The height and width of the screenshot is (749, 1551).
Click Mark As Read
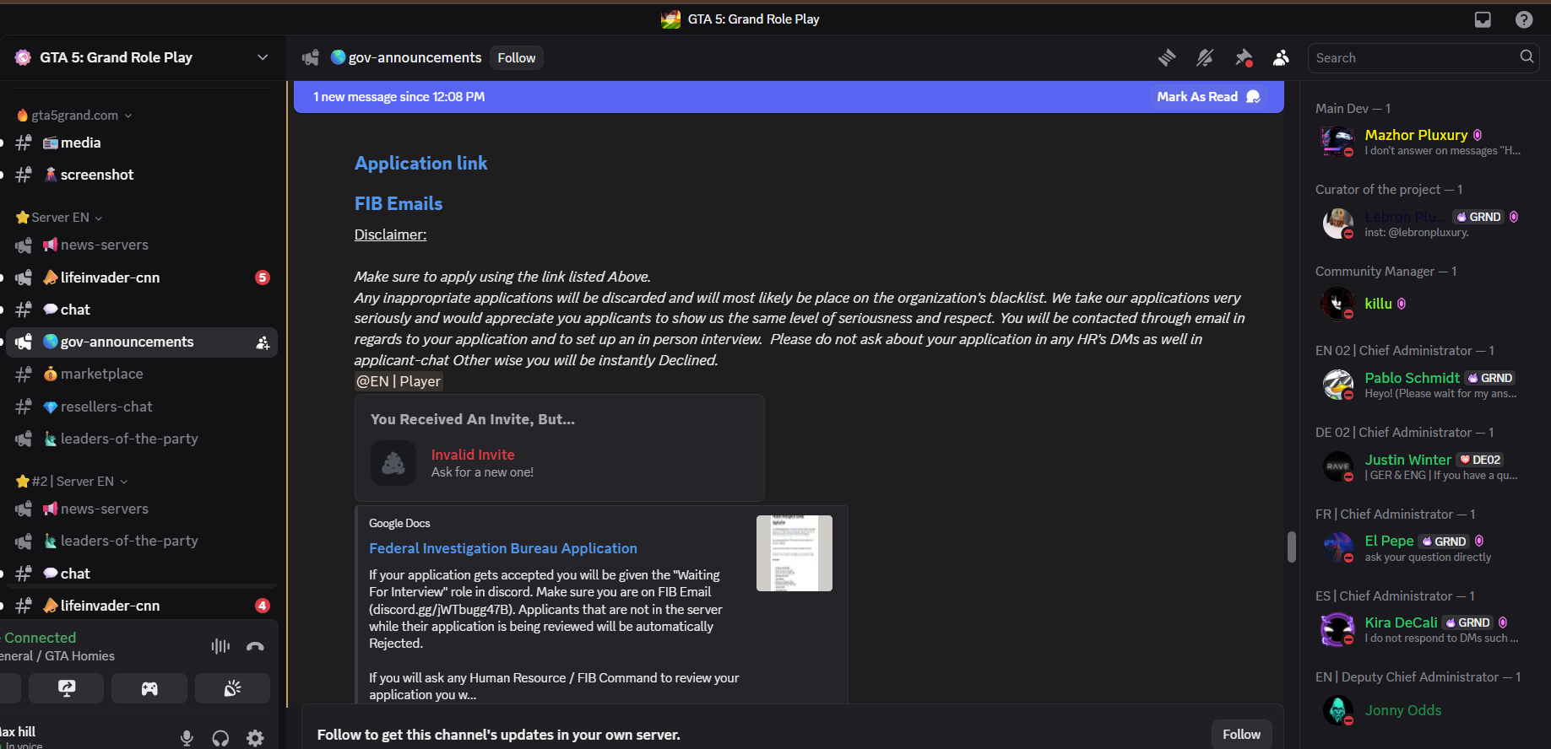1208,96
